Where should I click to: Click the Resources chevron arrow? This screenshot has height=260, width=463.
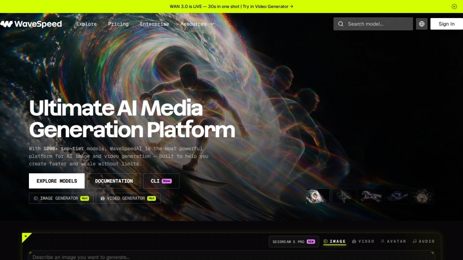coord(212,24)
